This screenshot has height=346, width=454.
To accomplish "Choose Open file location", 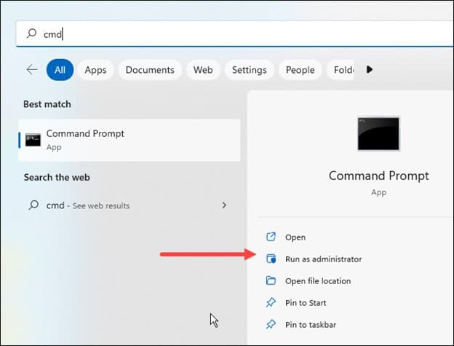I will coord(318,281).
